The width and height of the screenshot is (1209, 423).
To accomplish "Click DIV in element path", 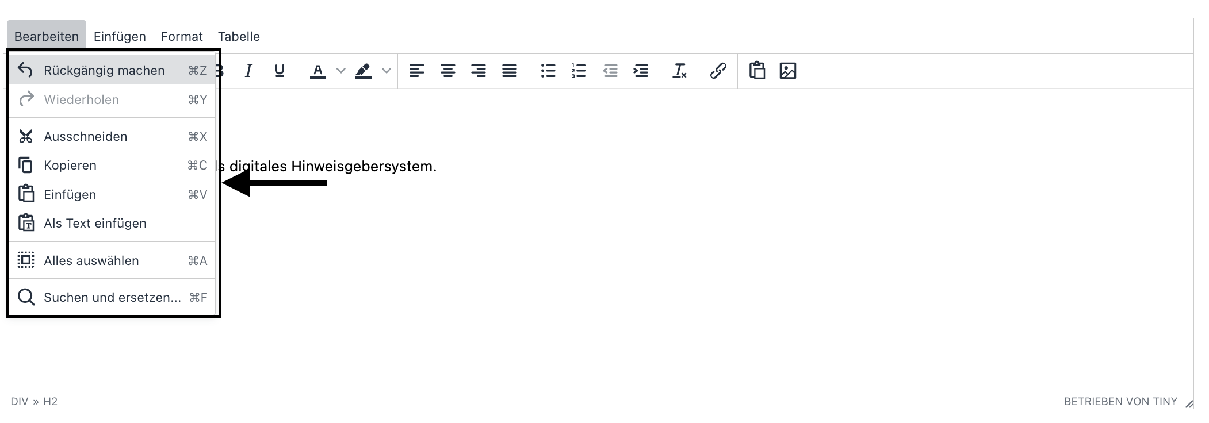I will point(20,401).
